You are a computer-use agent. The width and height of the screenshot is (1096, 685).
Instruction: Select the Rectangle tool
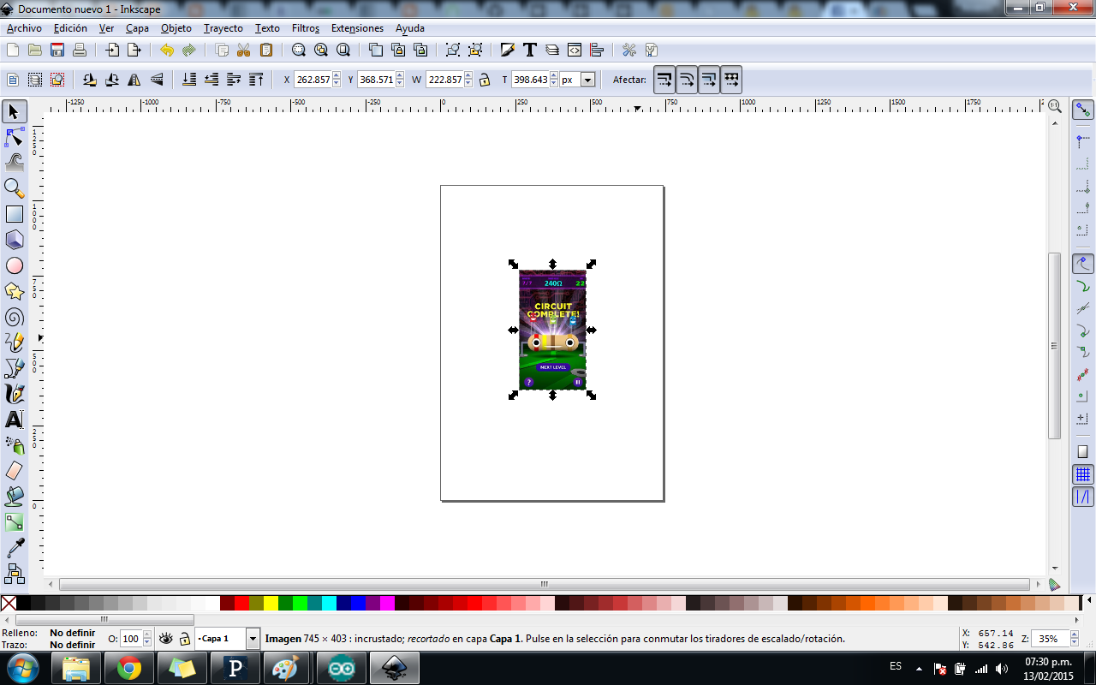[x=15, y=214]
